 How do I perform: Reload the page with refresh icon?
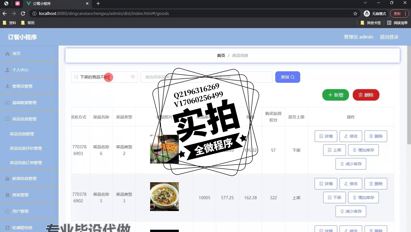click(x=23, y=14)
